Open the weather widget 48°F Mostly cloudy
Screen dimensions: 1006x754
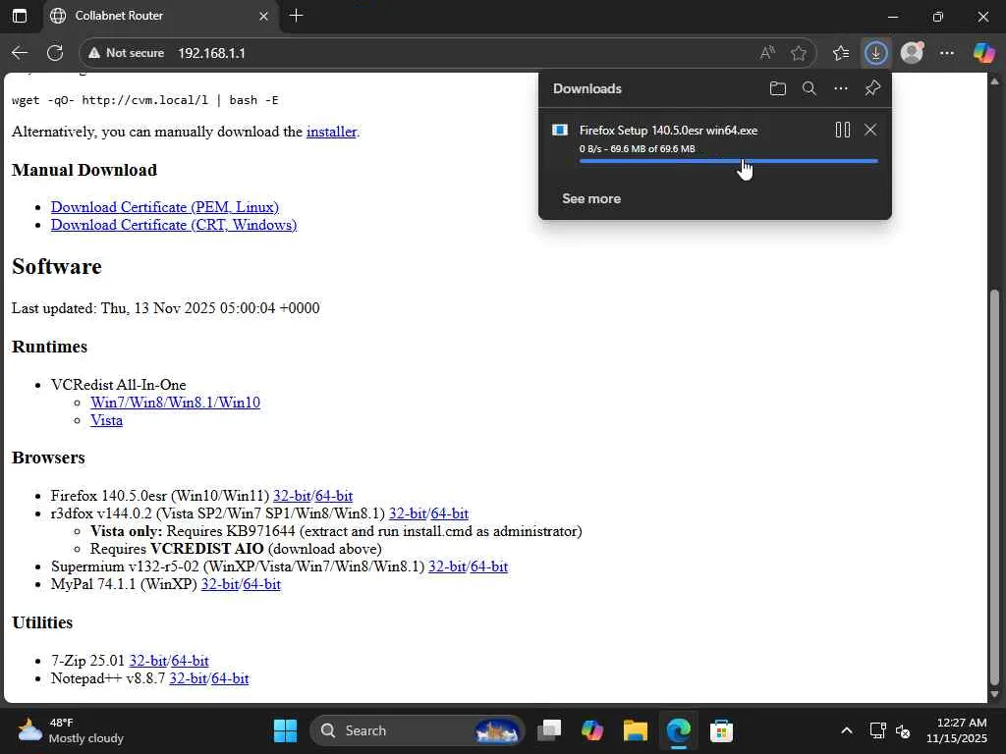pyautogui.click(x=71, y=730)
